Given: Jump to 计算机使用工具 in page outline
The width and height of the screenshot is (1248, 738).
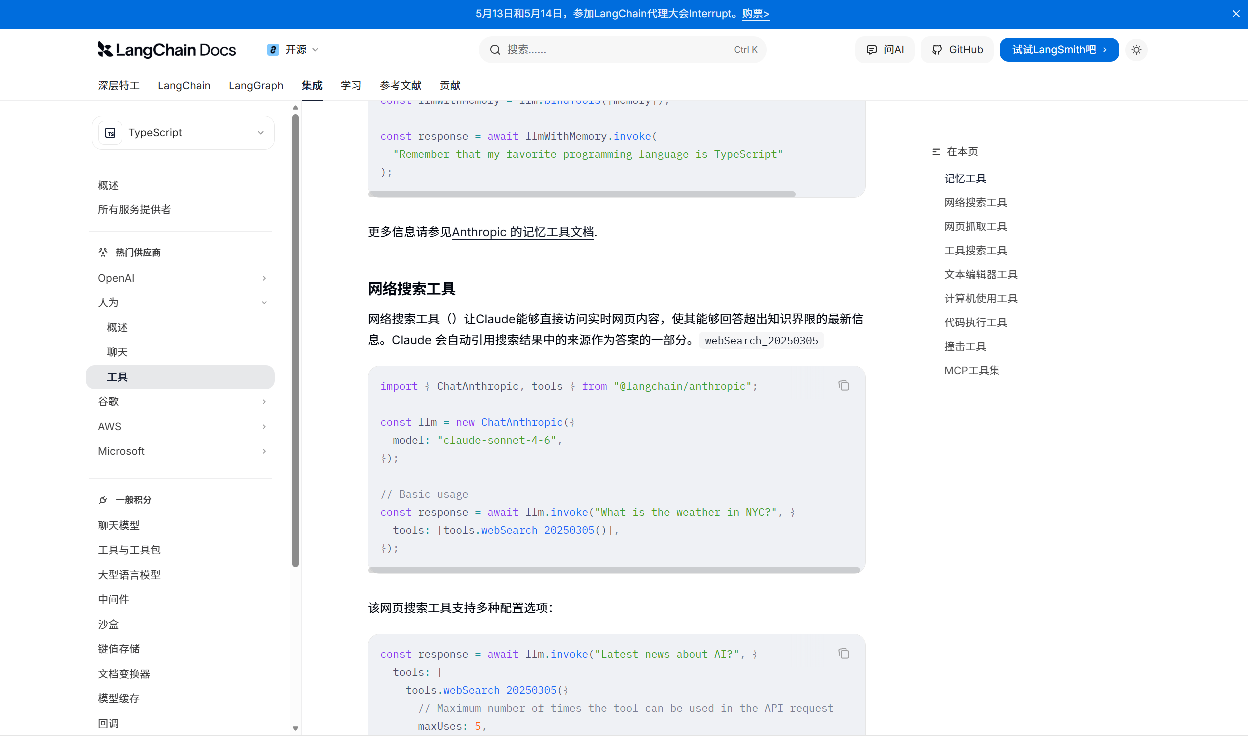Looking at the screenshot, I should pyautogui.click(x=980, y=298).
